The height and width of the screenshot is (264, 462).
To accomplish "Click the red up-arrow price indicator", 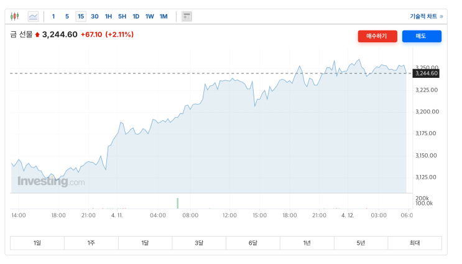I will point(37,35).
